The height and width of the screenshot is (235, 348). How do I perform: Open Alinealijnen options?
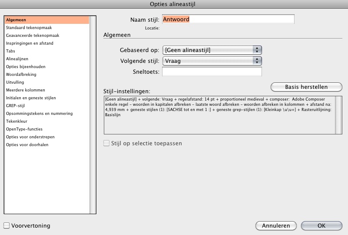47,59
